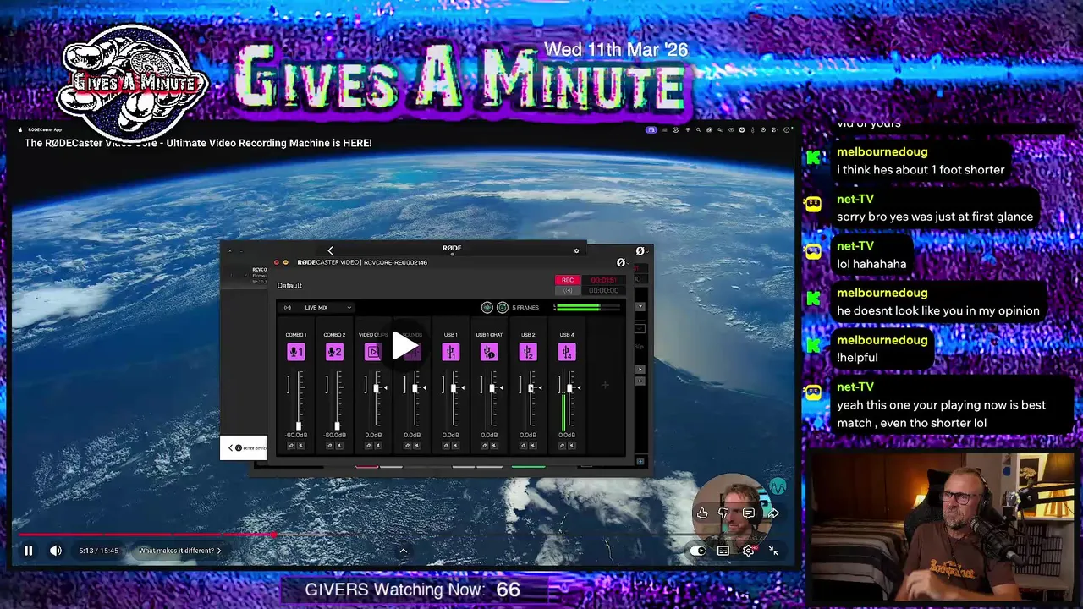This screenshot has width=1083, height=609.
Task: Click the red REC button
Action: [x=567, y=280]
